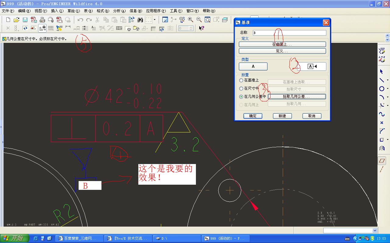
Task: Open the 插入 menu
Action: point(57,11)
